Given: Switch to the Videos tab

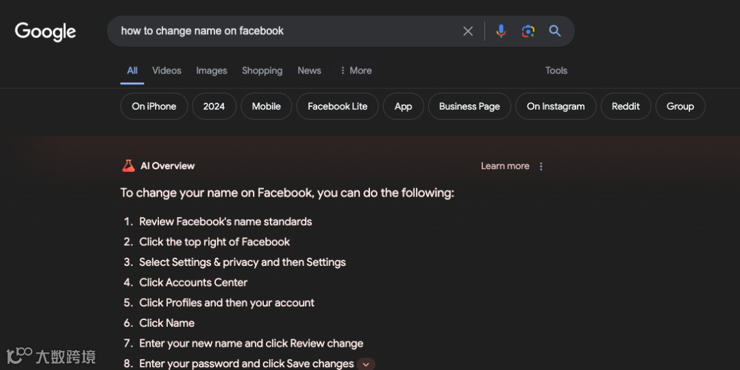Looking at the screenshot, I should click(x=166, y=71).
